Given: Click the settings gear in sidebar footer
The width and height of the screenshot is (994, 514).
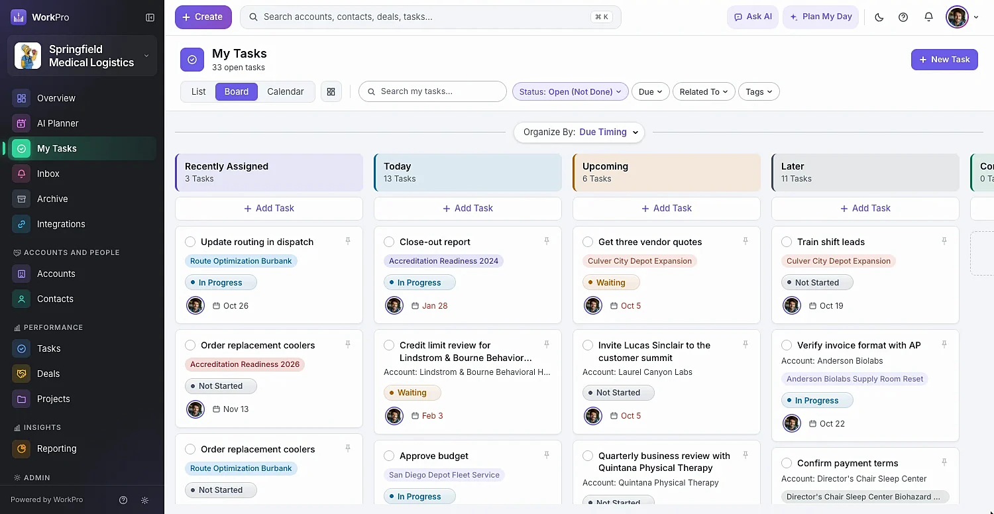Looking at the screenshot, I should [145, 500].
